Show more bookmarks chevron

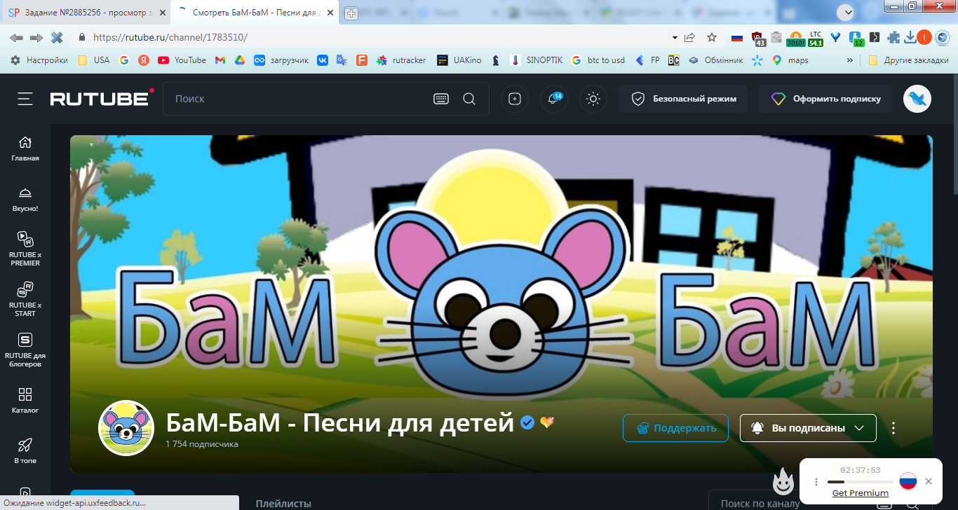coord(850,60)
